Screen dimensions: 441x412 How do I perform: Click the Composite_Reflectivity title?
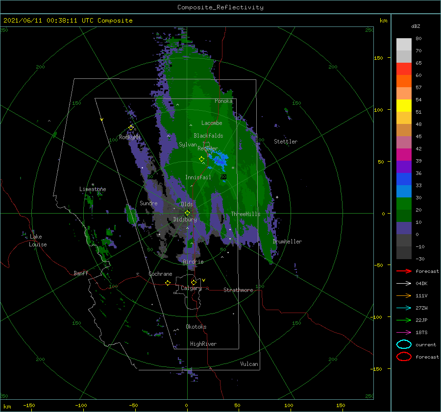[220, 7]
